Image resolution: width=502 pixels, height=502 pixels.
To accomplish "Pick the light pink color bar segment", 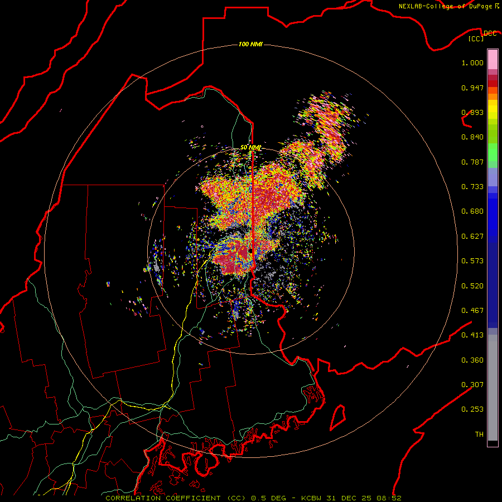I will pos(493,59).
